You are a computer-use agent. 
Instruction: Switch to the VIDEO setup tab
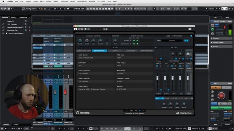(x=115, y=51)
